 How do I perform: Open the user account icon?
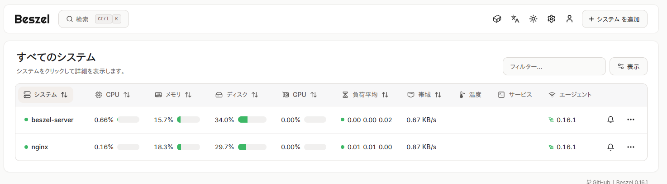point(569,19)
